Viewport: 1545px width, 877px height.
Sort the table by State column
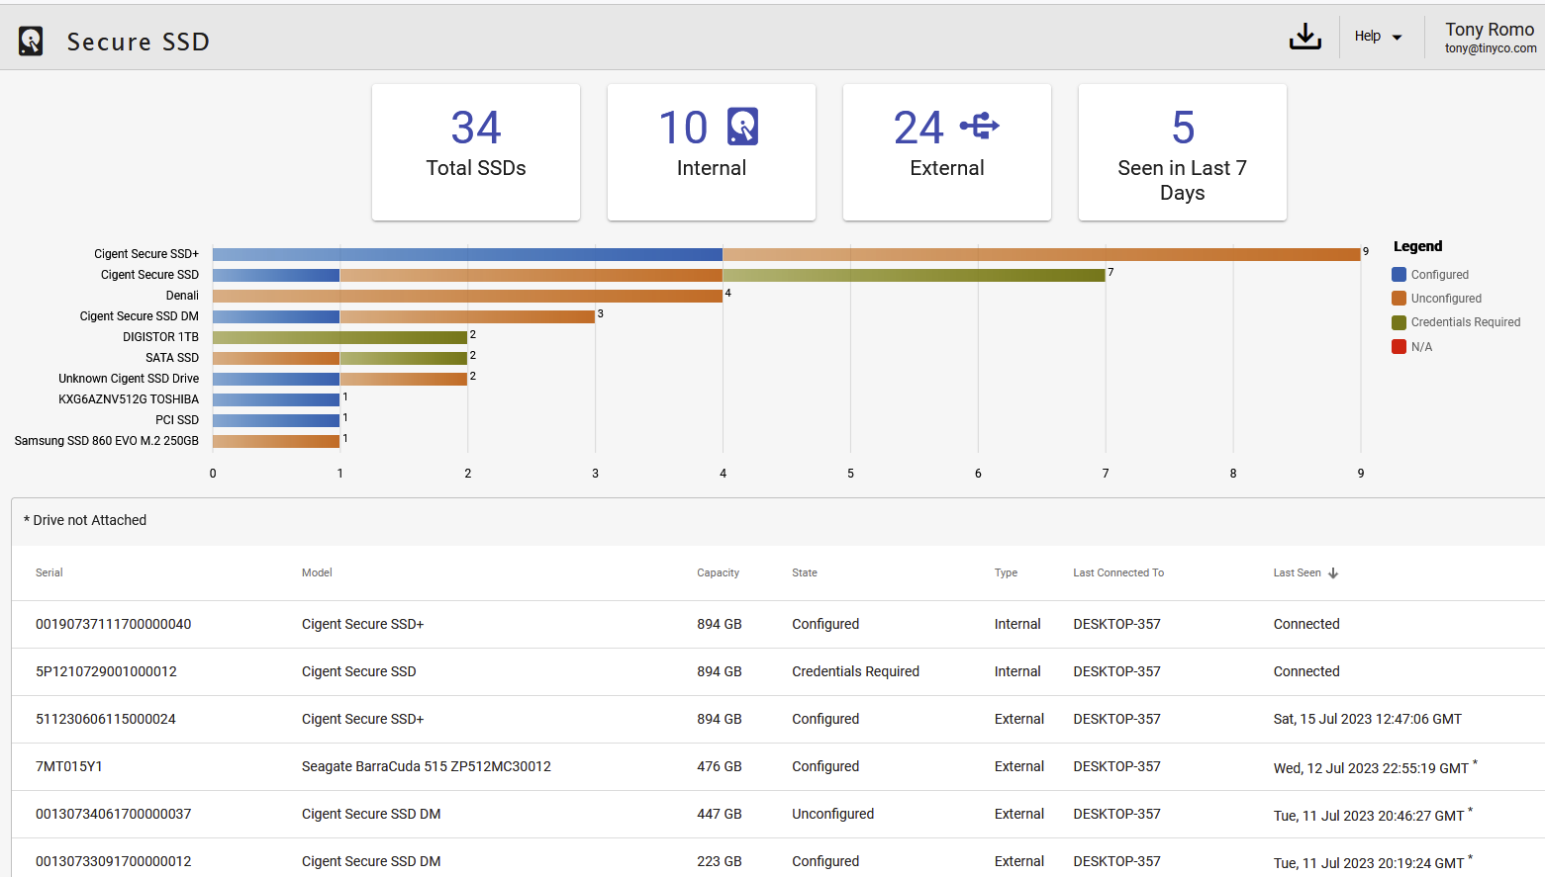click(x=804, y=573)
